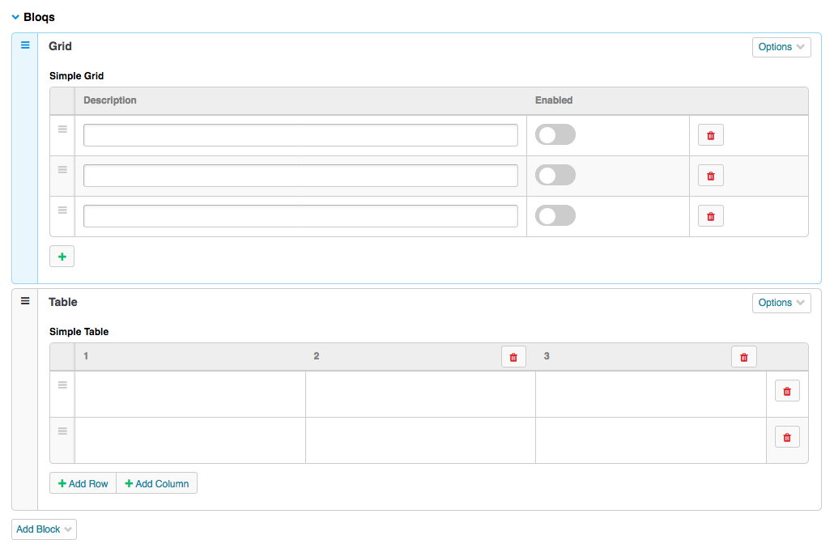Click the Simple Table label

79,331
